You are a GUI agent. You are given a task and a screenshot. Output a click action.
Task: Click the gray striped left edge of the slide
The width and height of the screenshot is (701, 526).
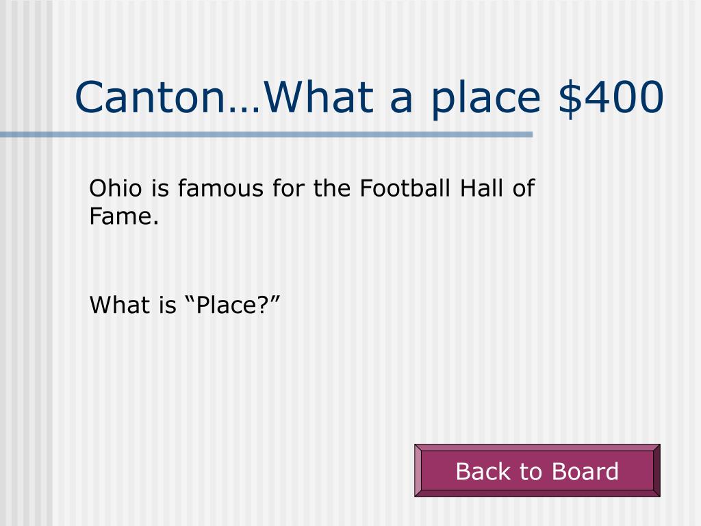tap(26, 313)
